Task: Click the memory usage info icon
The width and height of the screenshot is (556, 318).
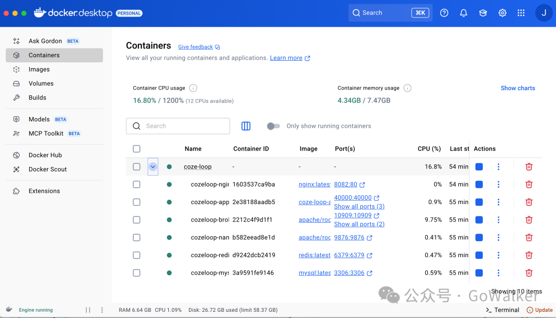Action: click(x=407, y=88)
